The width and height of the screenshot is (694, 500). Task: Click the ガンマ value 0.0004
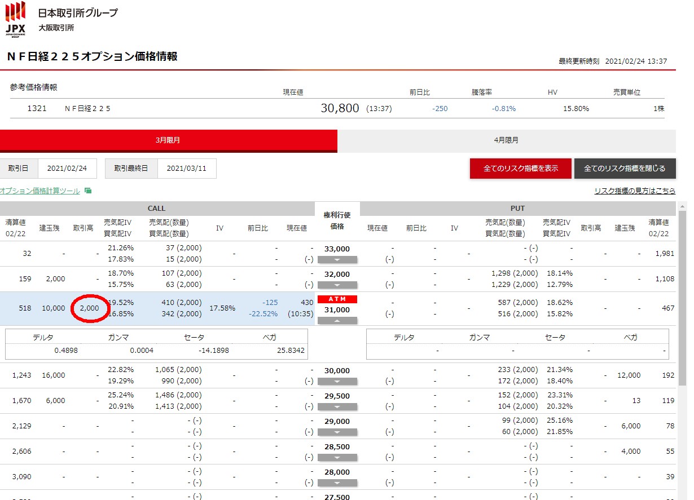point(141,351)
